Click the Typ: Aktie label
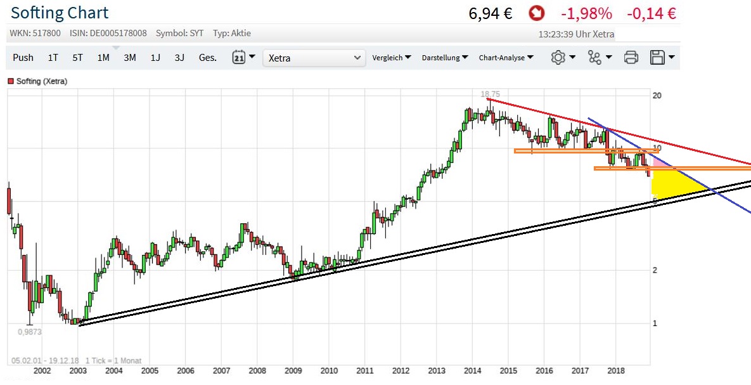Viewport: 751px width, 385px height. 232,33
